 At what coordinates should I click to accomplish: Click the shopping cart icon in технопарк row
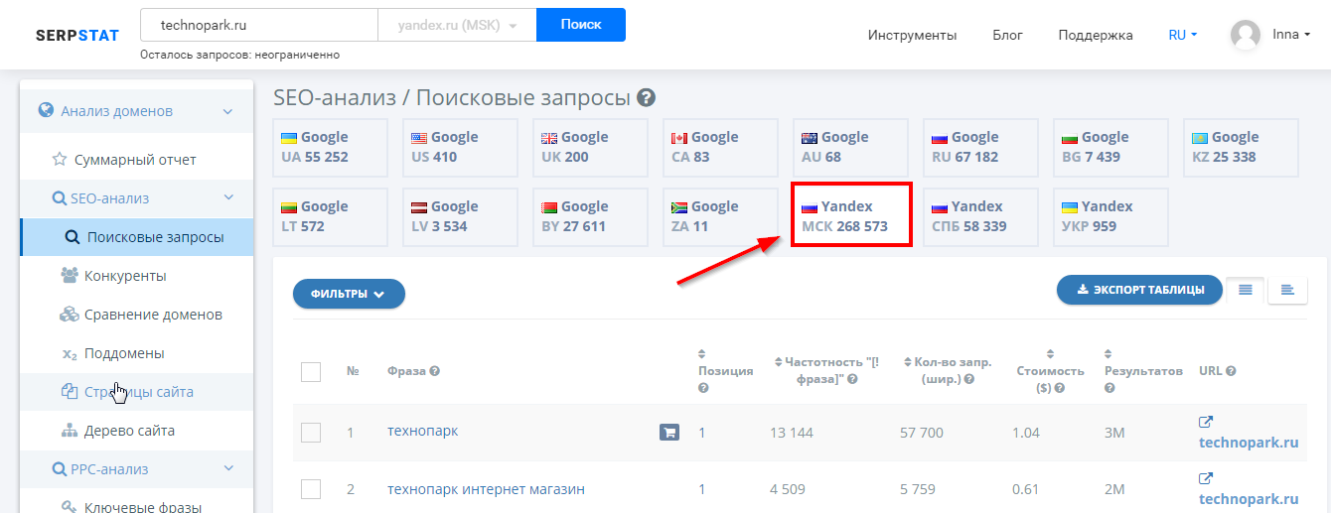tap(669, 433)
